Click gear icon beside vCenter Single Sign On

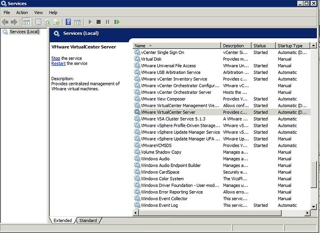coord(137,52)
